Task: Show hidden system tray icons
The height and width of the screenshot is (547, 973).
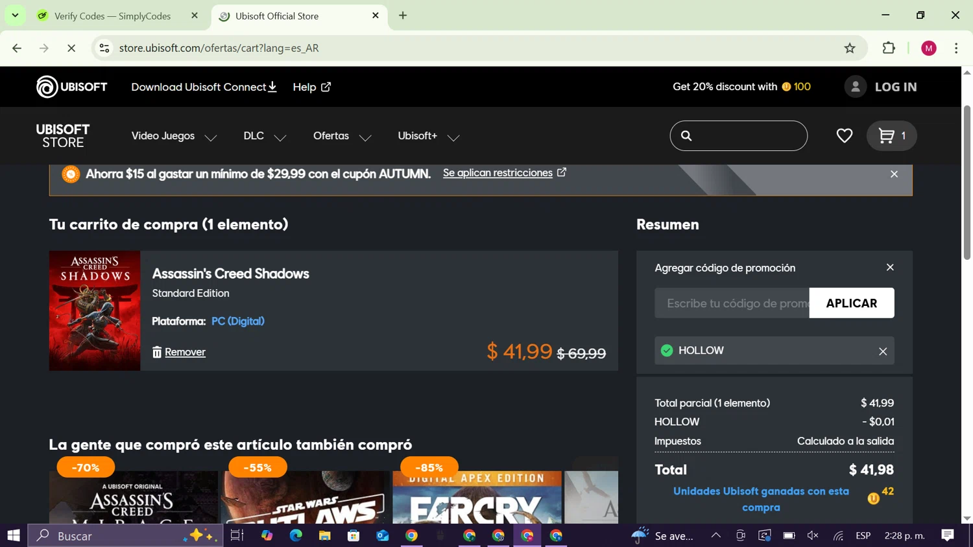Action: tap(715, 535)
